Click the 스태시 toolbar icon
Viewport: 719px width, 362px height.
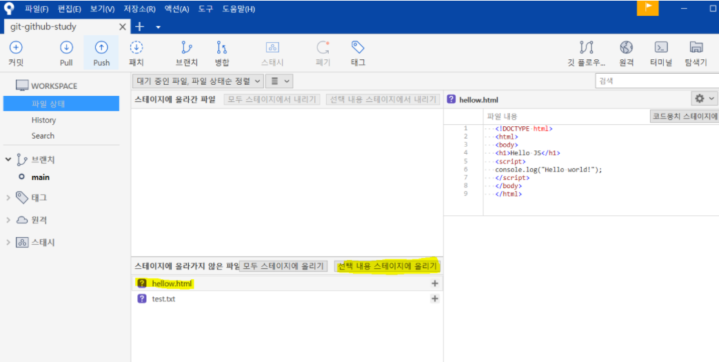click(x=272, y=48)
